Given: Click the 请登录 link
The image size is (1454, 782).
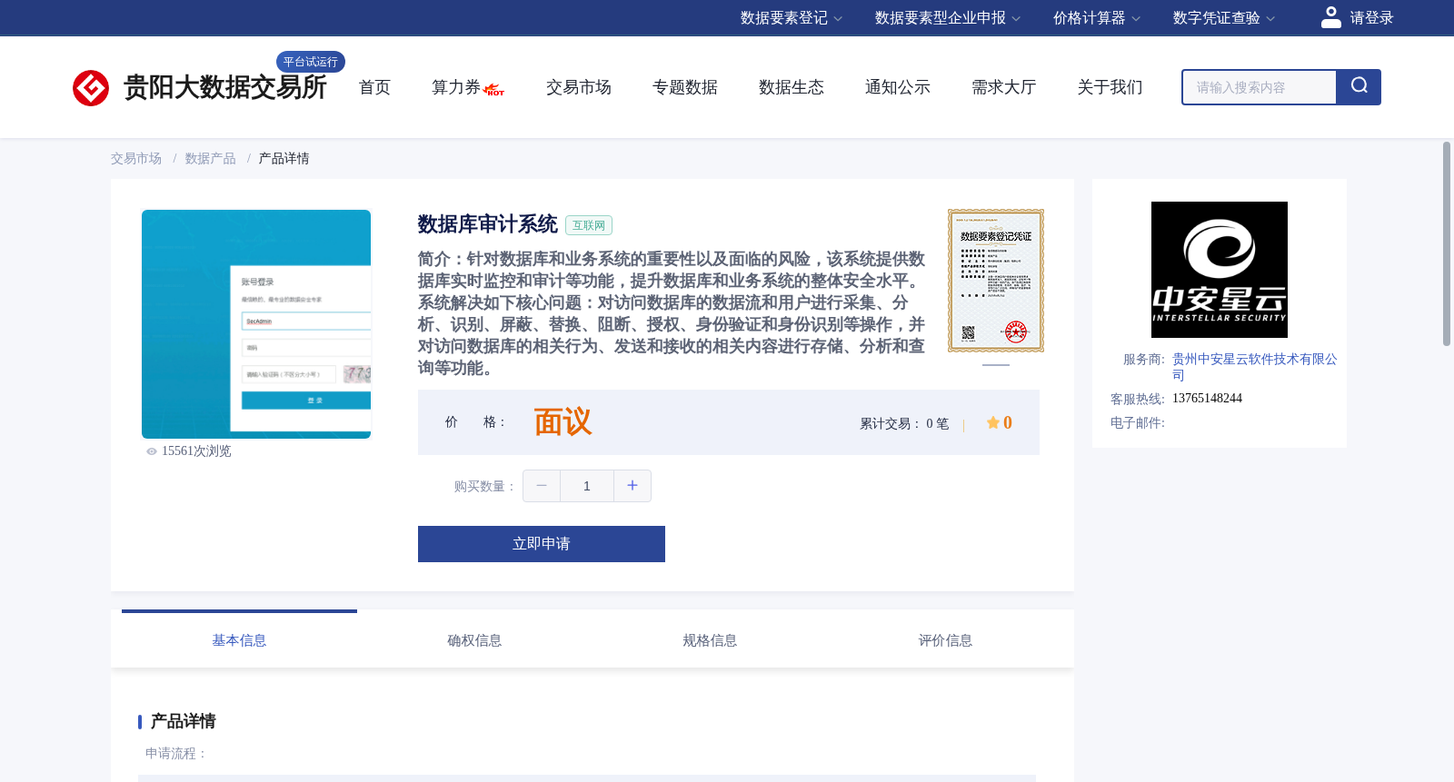Looking at the screenshot, I should (x=1371, y=18).
